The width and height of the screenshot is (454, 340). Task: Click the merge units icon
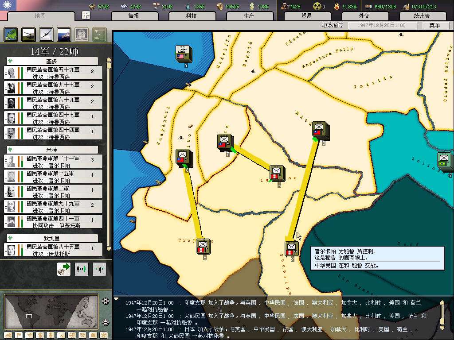99,268
